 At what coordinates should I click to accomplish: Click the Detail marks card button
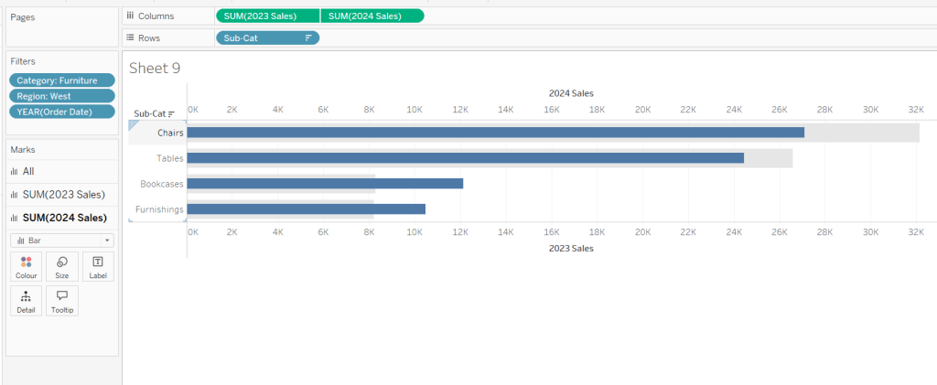[x=26, y=301]
